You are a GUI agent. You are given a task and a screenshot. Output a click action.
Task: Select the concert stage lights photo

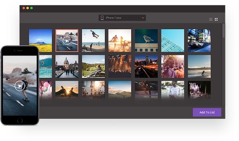pyautogui.click(x=199, y=89)
